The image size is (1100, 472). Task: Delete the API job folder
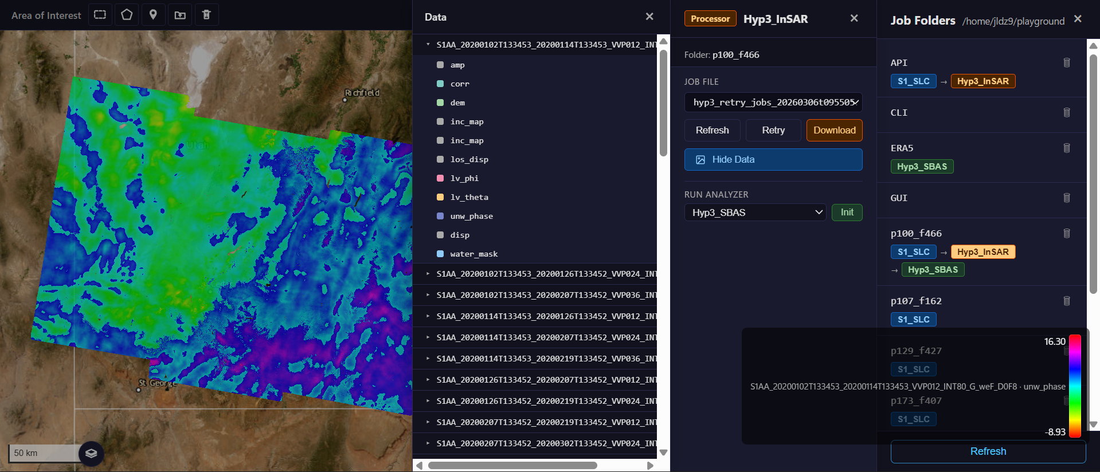(x=1066, y=63)
